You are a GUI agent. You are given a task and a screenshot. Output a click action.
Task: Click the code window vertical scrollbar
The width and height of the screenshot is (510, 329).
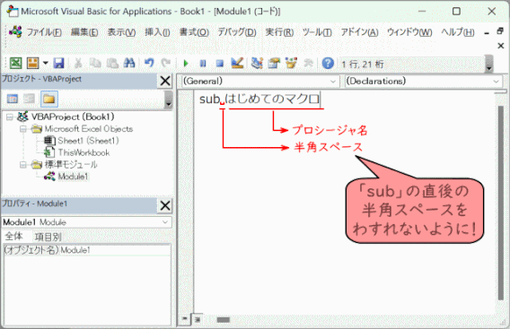[500, 203]
